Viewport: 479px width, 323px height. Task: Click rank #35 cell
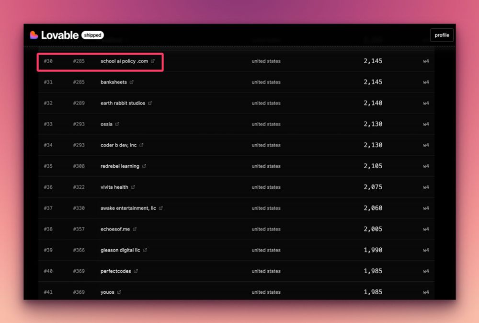click(x=48, y=166)
